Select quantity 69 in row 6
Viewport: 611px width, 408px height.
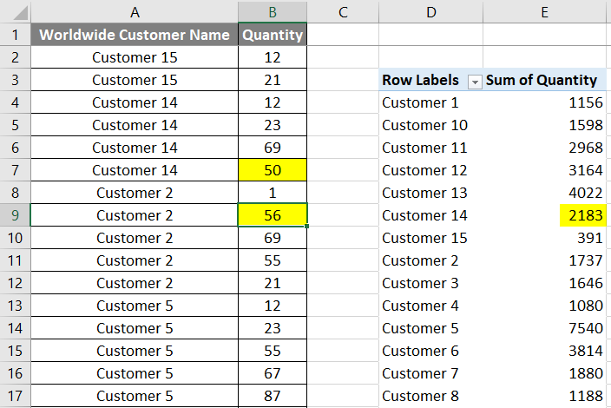tap(273, 148)
